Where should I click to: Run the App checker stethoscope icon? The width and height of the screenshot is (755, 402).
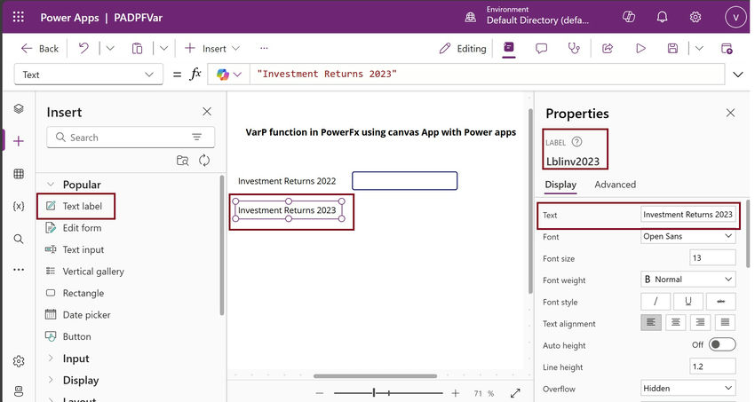point(574,49)
